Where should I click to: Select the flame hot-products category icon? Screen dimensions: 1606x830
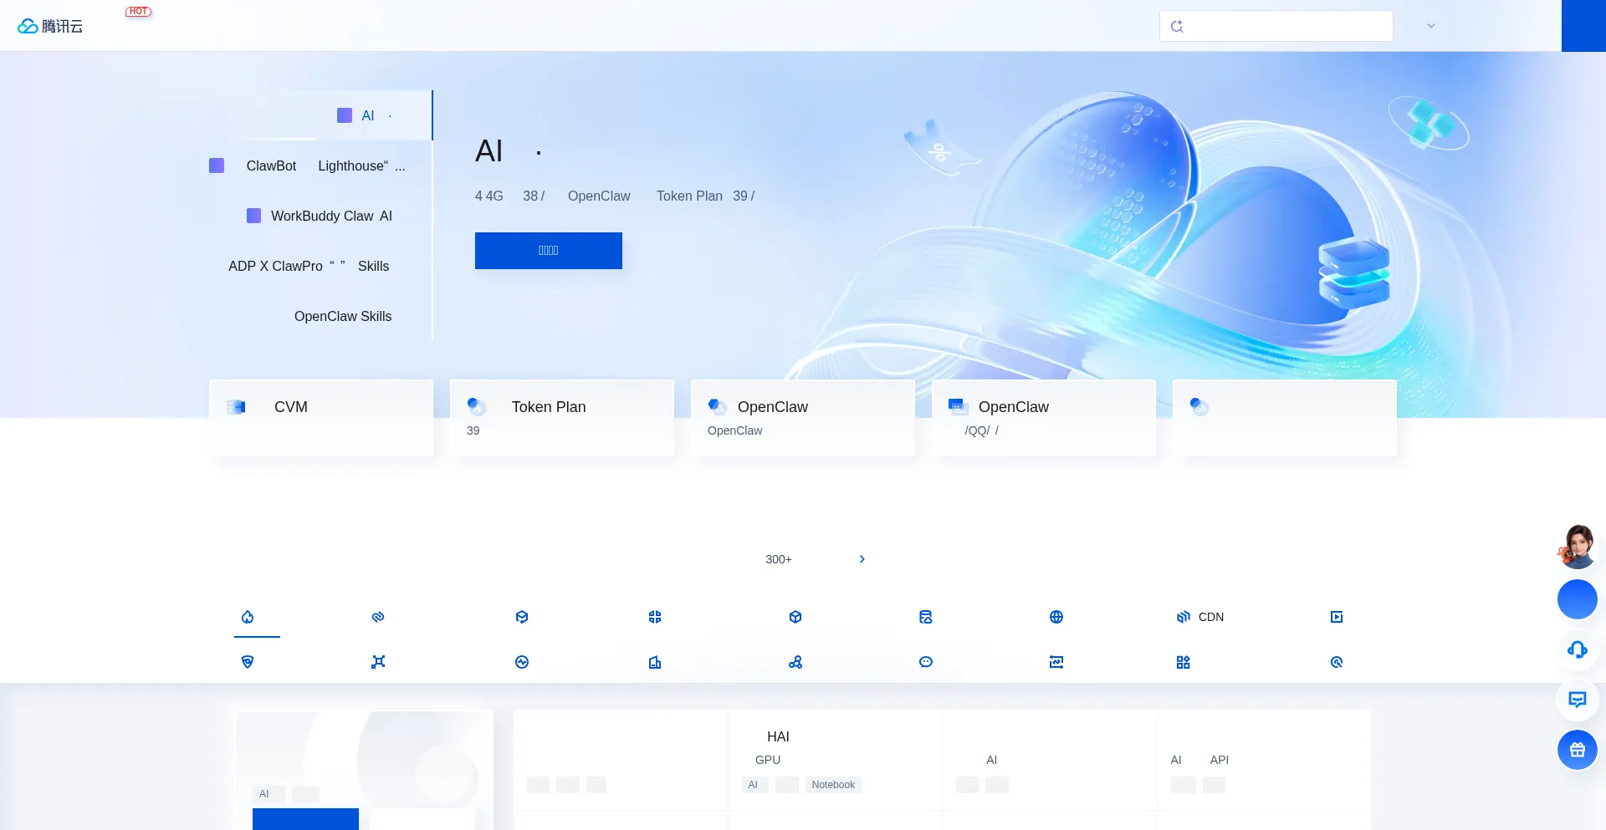(x=248, y=617)
